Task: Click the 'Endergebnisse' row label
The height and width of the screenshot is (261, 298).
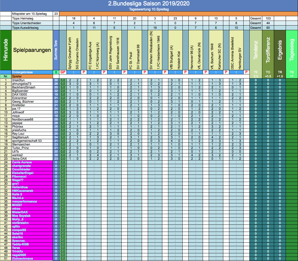Action: click(x=32, y=72)
